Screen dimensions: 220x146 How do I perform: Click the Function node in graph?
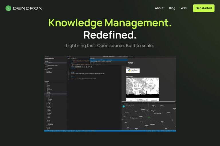[x=143, y=109]
